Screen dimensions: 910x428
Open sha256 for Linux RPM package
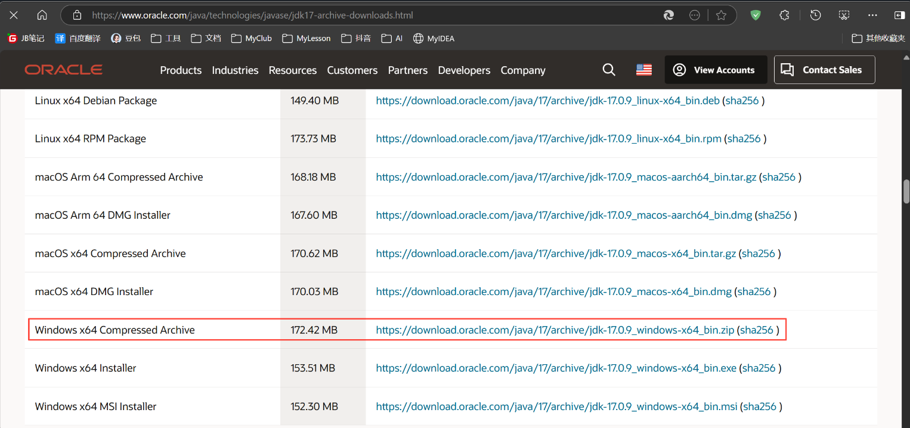pos(744,139)
